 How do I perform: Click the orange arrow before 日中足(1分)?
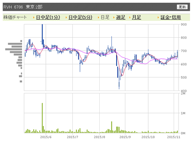pyautogui.click(x=34, y=17)
